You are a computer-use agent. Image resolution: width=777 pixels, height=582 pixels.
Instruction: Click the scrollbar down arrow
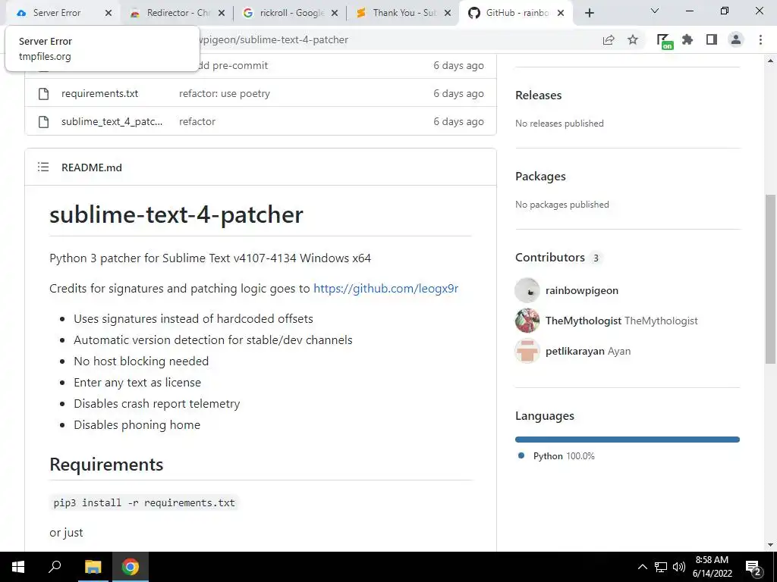(770, 545)
